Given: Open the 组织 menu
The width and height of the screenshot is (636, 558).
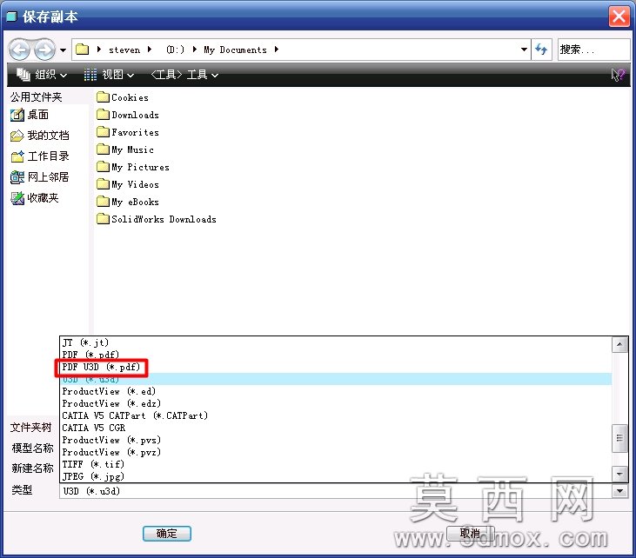Looking at the screenshot, I should [x=42, y=75].
